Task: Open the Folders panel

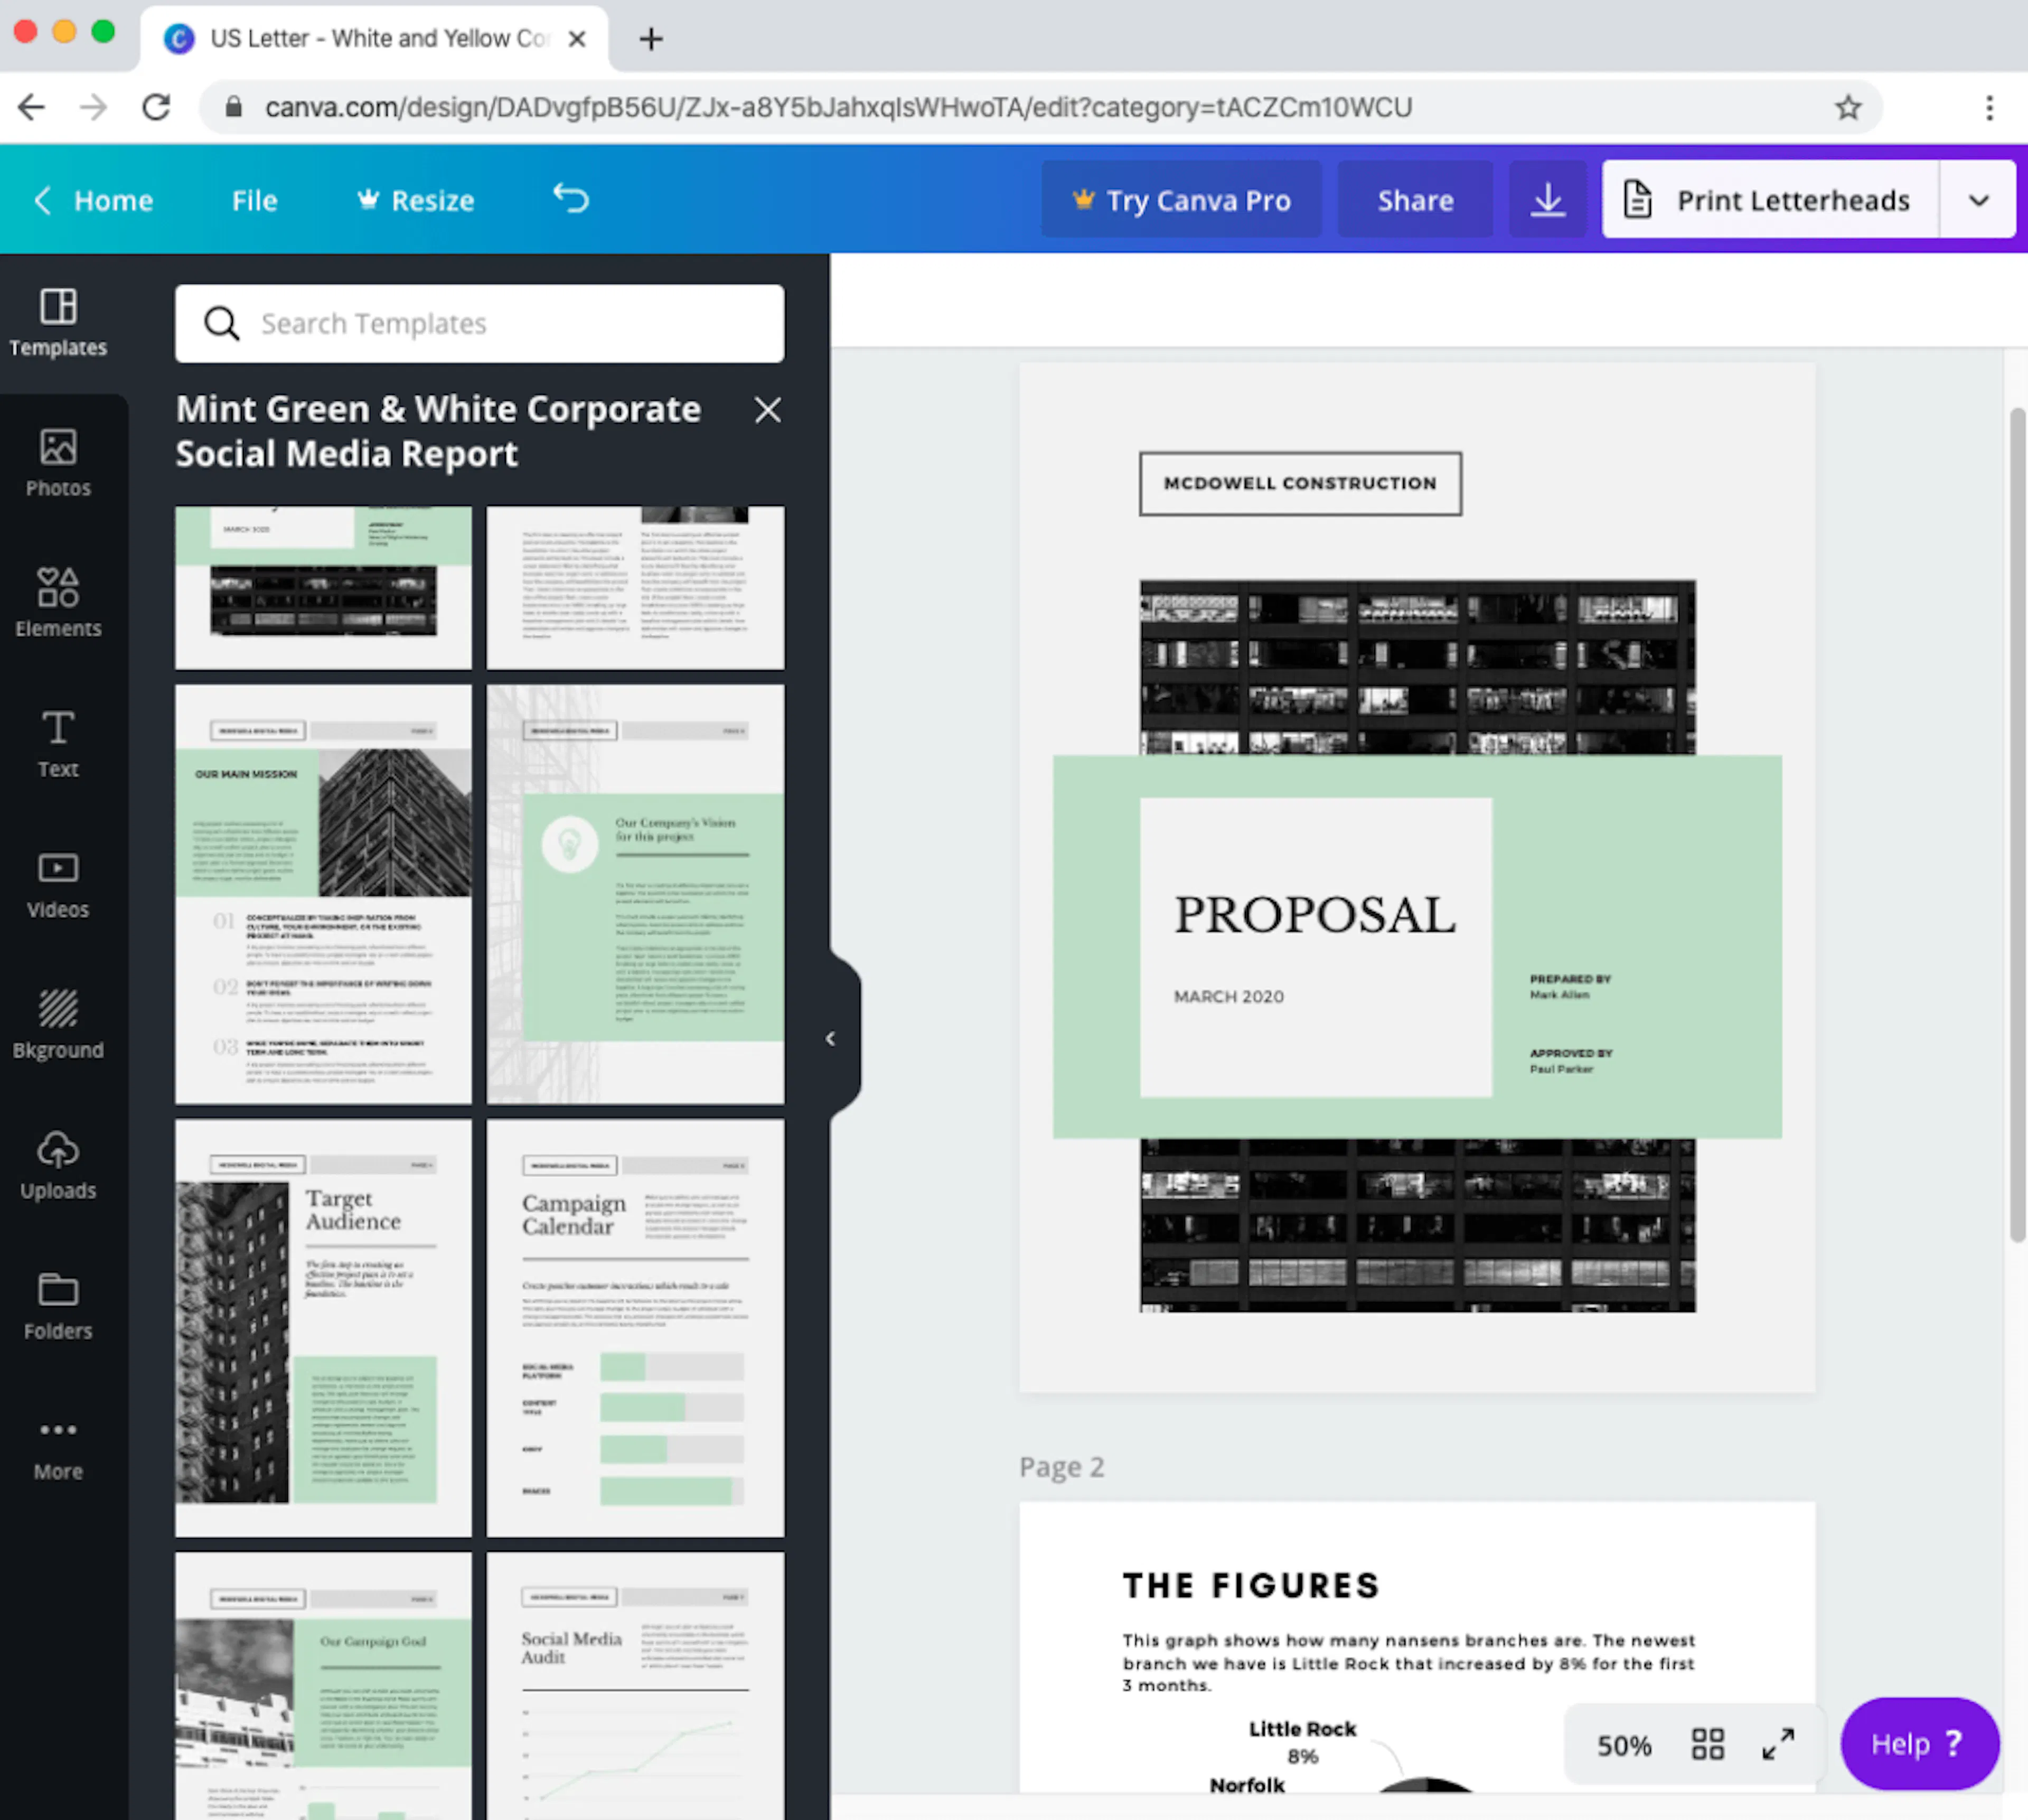Action: click(x=58, y=1305)
